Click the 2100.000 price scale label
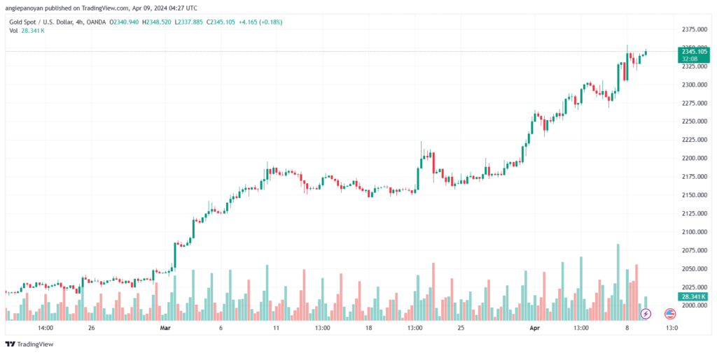This screenshot has width=717, height=353. click(x=693, y=232)
